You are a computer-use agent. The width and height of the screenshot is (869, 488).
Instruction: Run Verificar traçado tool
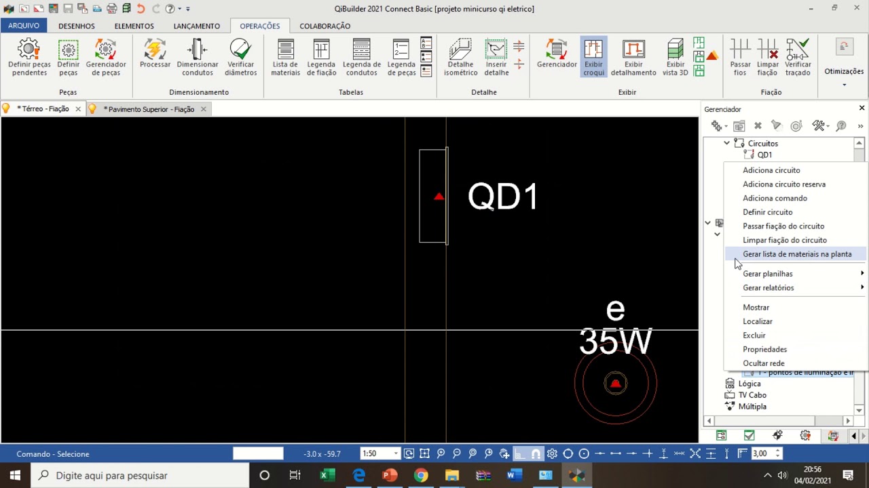point(798,57)
